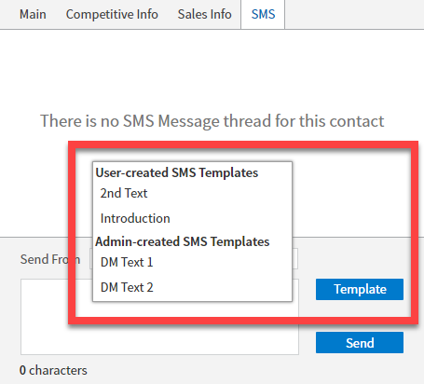Go to the Sales Info tab

pos(204,14)
